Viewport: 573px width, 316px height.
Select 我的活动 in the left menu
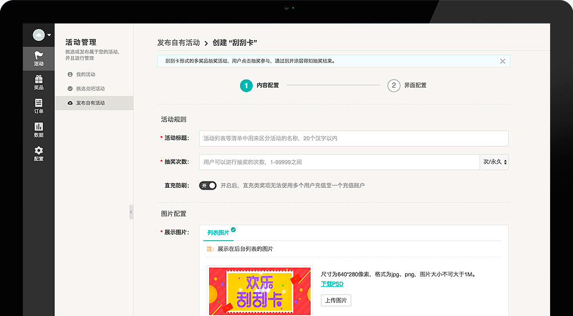[86, 74]
